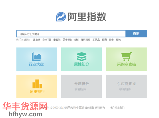Screen dimensions: 159x118
Task: Click the 阿里排行 bar chart icon
Action: click(37, 84)
